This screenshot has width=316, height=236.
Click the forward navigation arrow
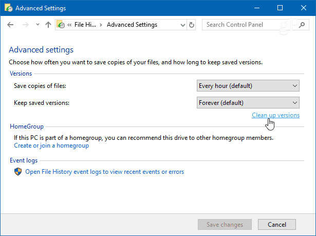coord(25,25)
